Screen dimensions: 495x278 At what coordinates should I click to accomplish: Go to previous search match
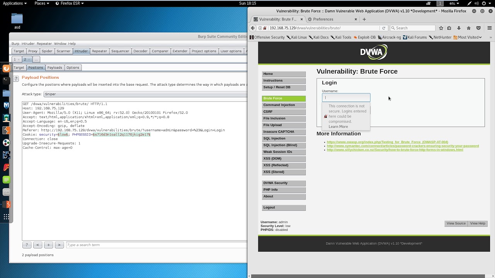(x=38, y=245)
